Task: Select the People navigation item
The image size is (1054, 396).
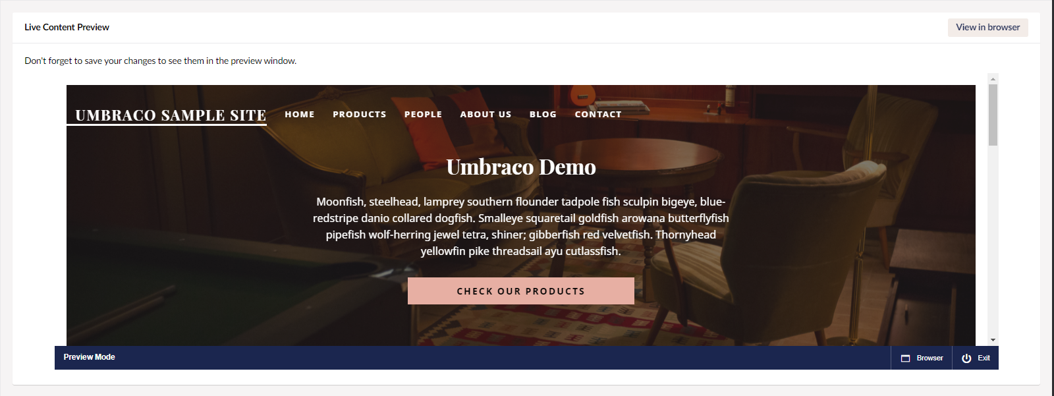Action: pyautogui.click(x=423, y=114)
